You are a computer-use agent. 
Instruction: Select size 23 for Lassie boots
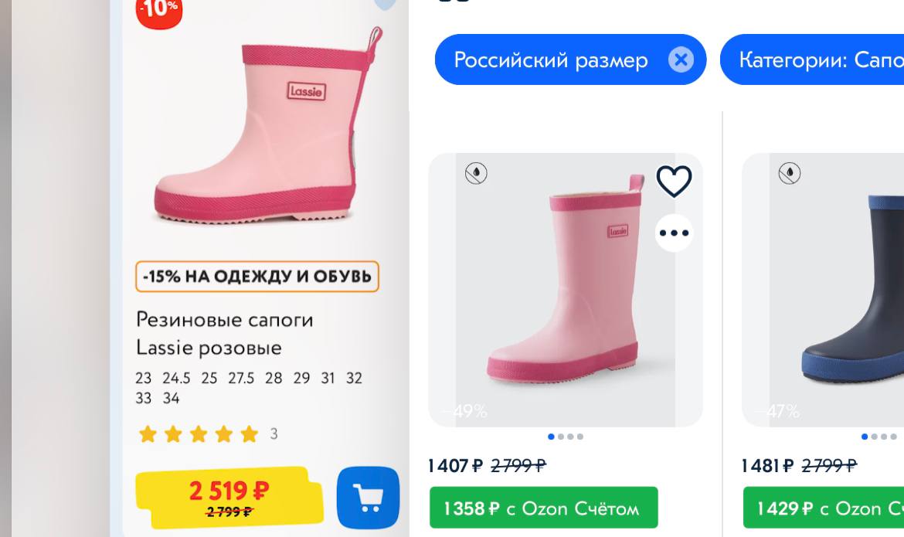[144, 379]
